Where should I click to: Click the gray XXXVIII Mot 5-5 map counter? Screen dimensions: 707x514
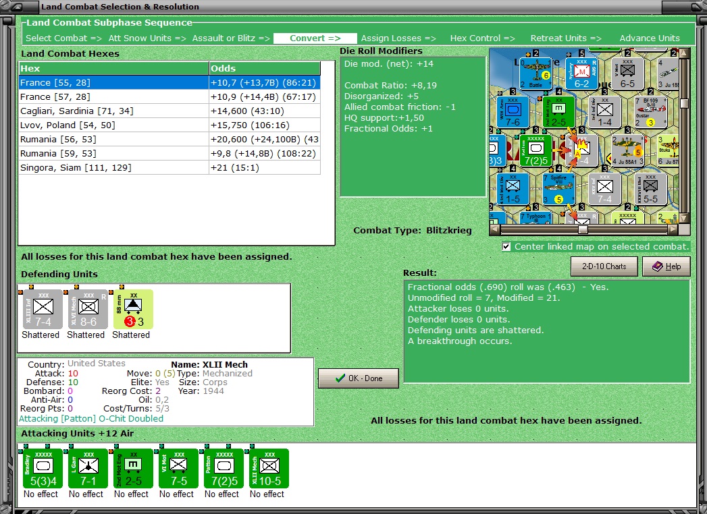[x=650, y=190]
